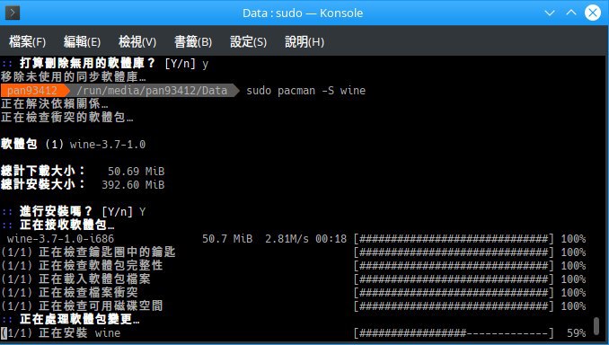
Task: Open the 檢視(V) menu
Action: tap(137, 41)
